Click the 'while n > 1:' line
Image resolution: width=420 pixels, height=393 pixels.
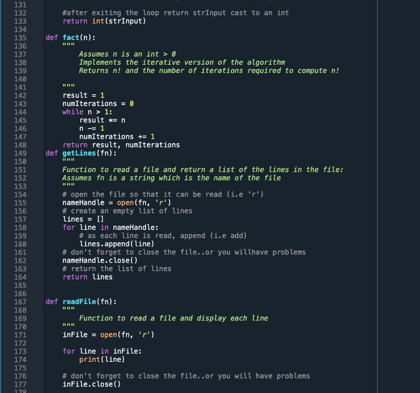click(x=87, y=112)
